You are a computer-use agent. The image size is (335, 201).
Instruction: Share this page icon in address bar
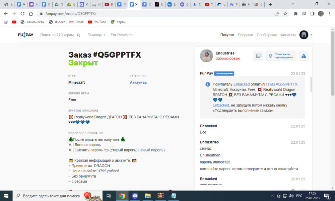pyautogui.click(x=277, y=14)
